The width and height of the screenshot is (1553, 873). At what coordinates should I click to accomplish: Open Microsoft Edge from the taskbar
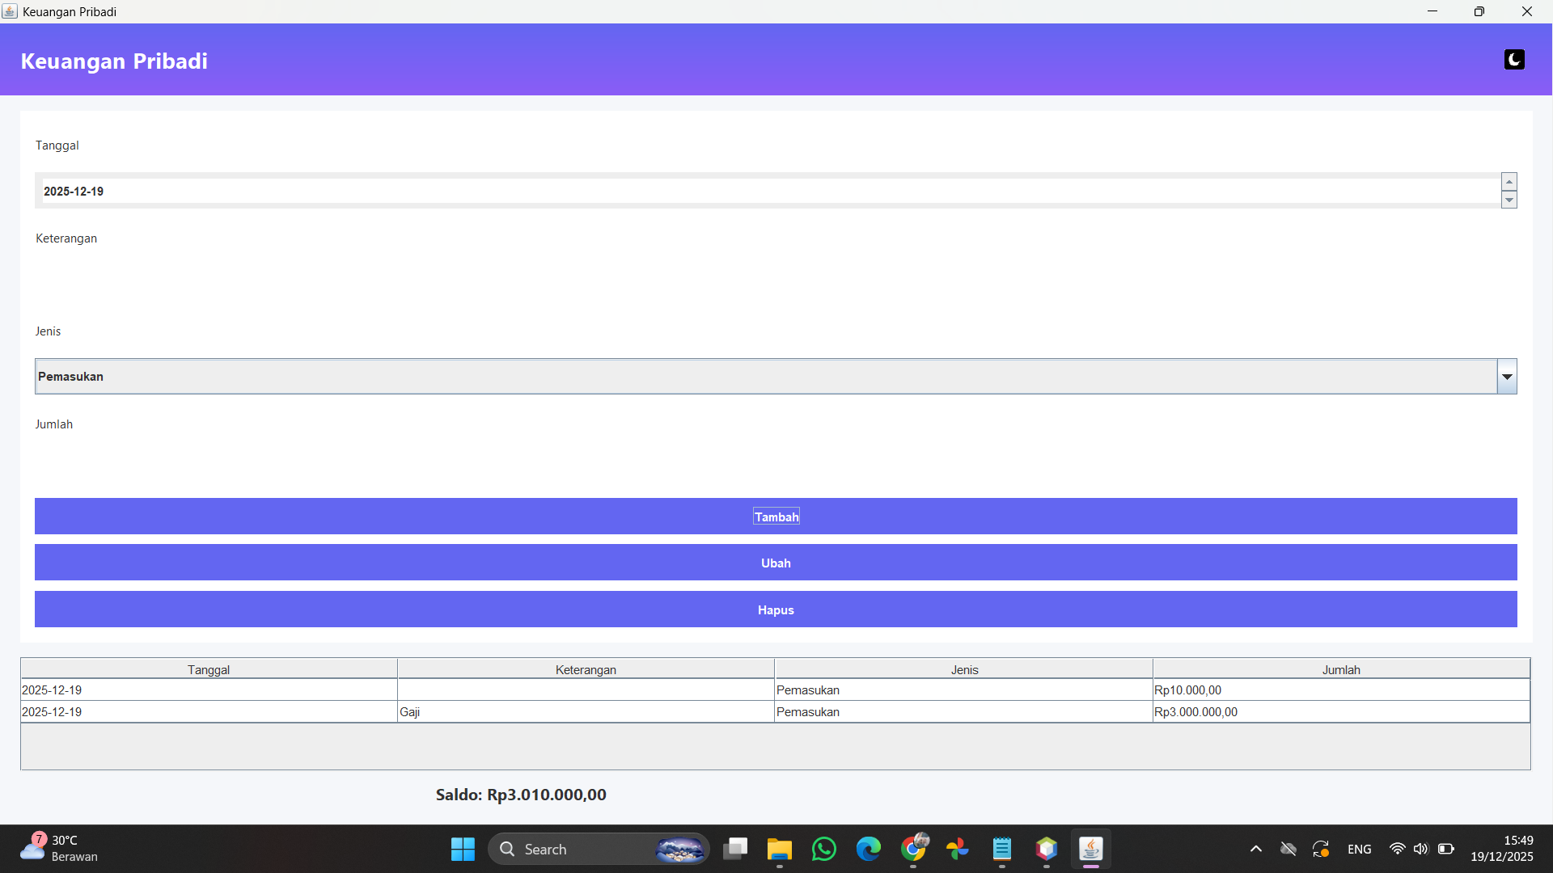tap(869, 849)
